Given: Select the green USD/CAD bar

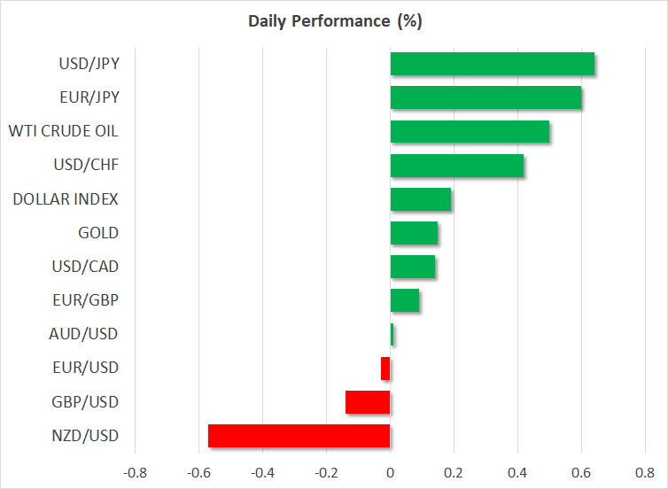Looking at the screenshot, I should (413, 267).
